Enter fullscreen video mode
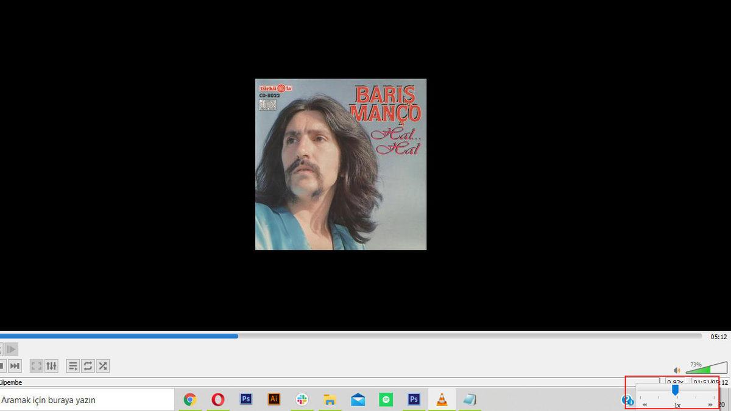731x411 pixels. [36, 365]
